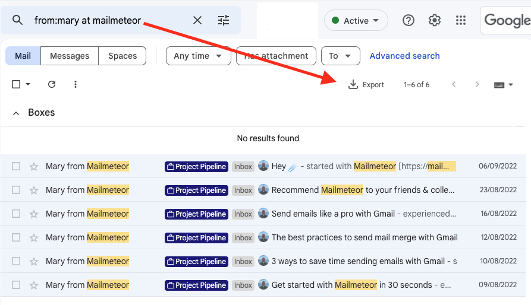531x305 pixels.
Task: Select the email dated 09/08/2022
Action: click(x=16, y=285)
